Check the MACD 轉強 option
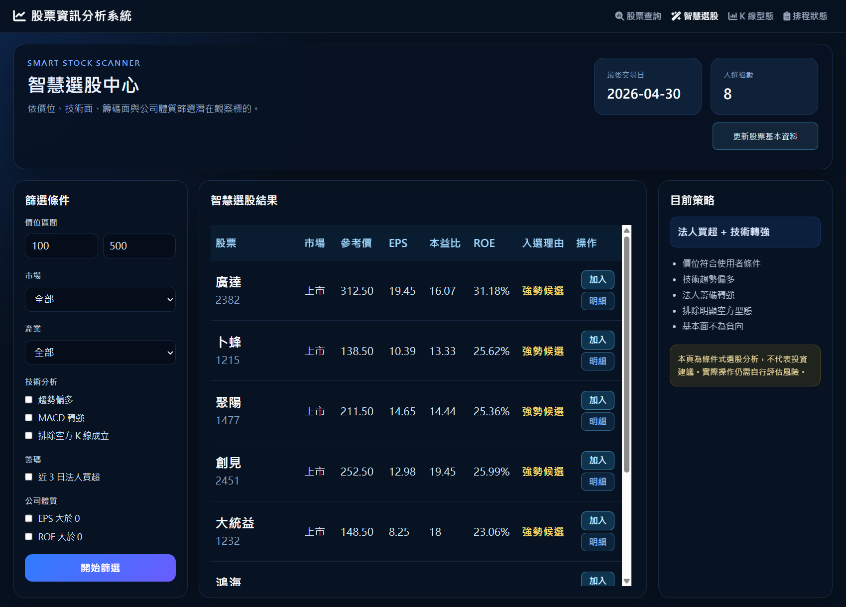 pos(29,417)
